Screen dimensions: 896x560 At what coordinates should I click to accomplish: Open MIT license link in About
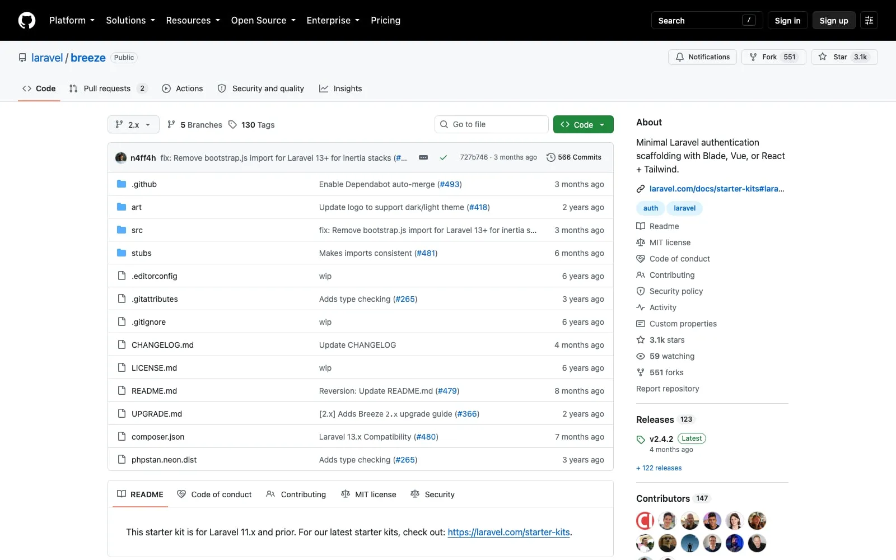(664, 242)
